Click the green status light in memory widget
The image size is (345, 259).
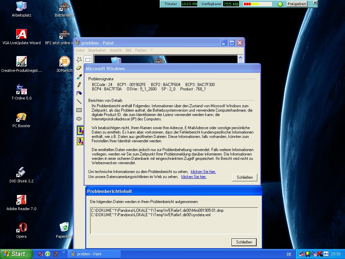[x=280, y=4]
